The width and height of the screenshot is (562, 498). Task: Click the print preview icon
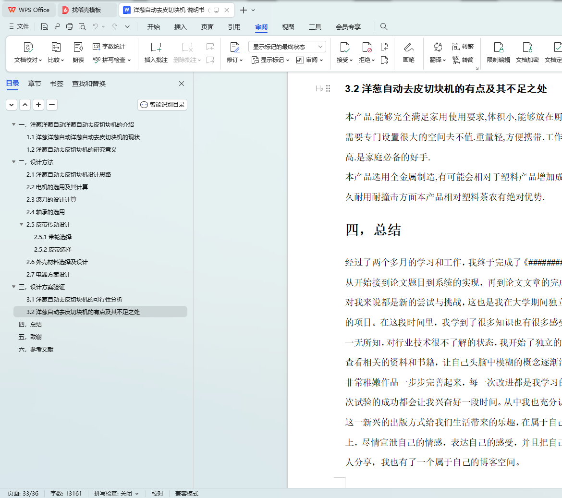coord(82,26)
